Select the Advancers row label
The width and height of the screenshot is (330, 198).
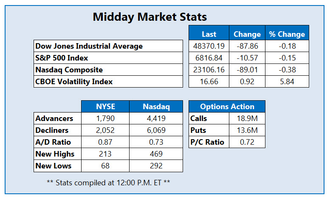pos(54,118)
